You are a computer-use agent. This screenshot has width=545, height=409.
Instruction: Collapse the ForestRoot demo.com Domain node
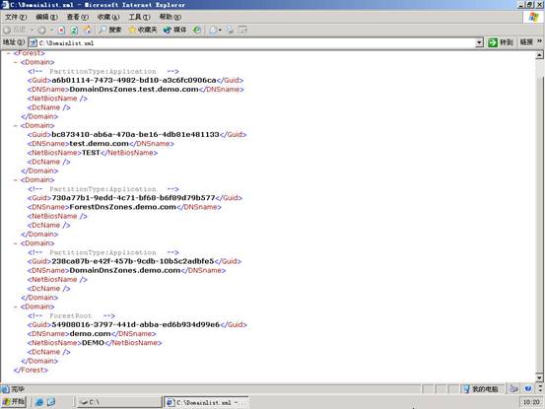16,307
